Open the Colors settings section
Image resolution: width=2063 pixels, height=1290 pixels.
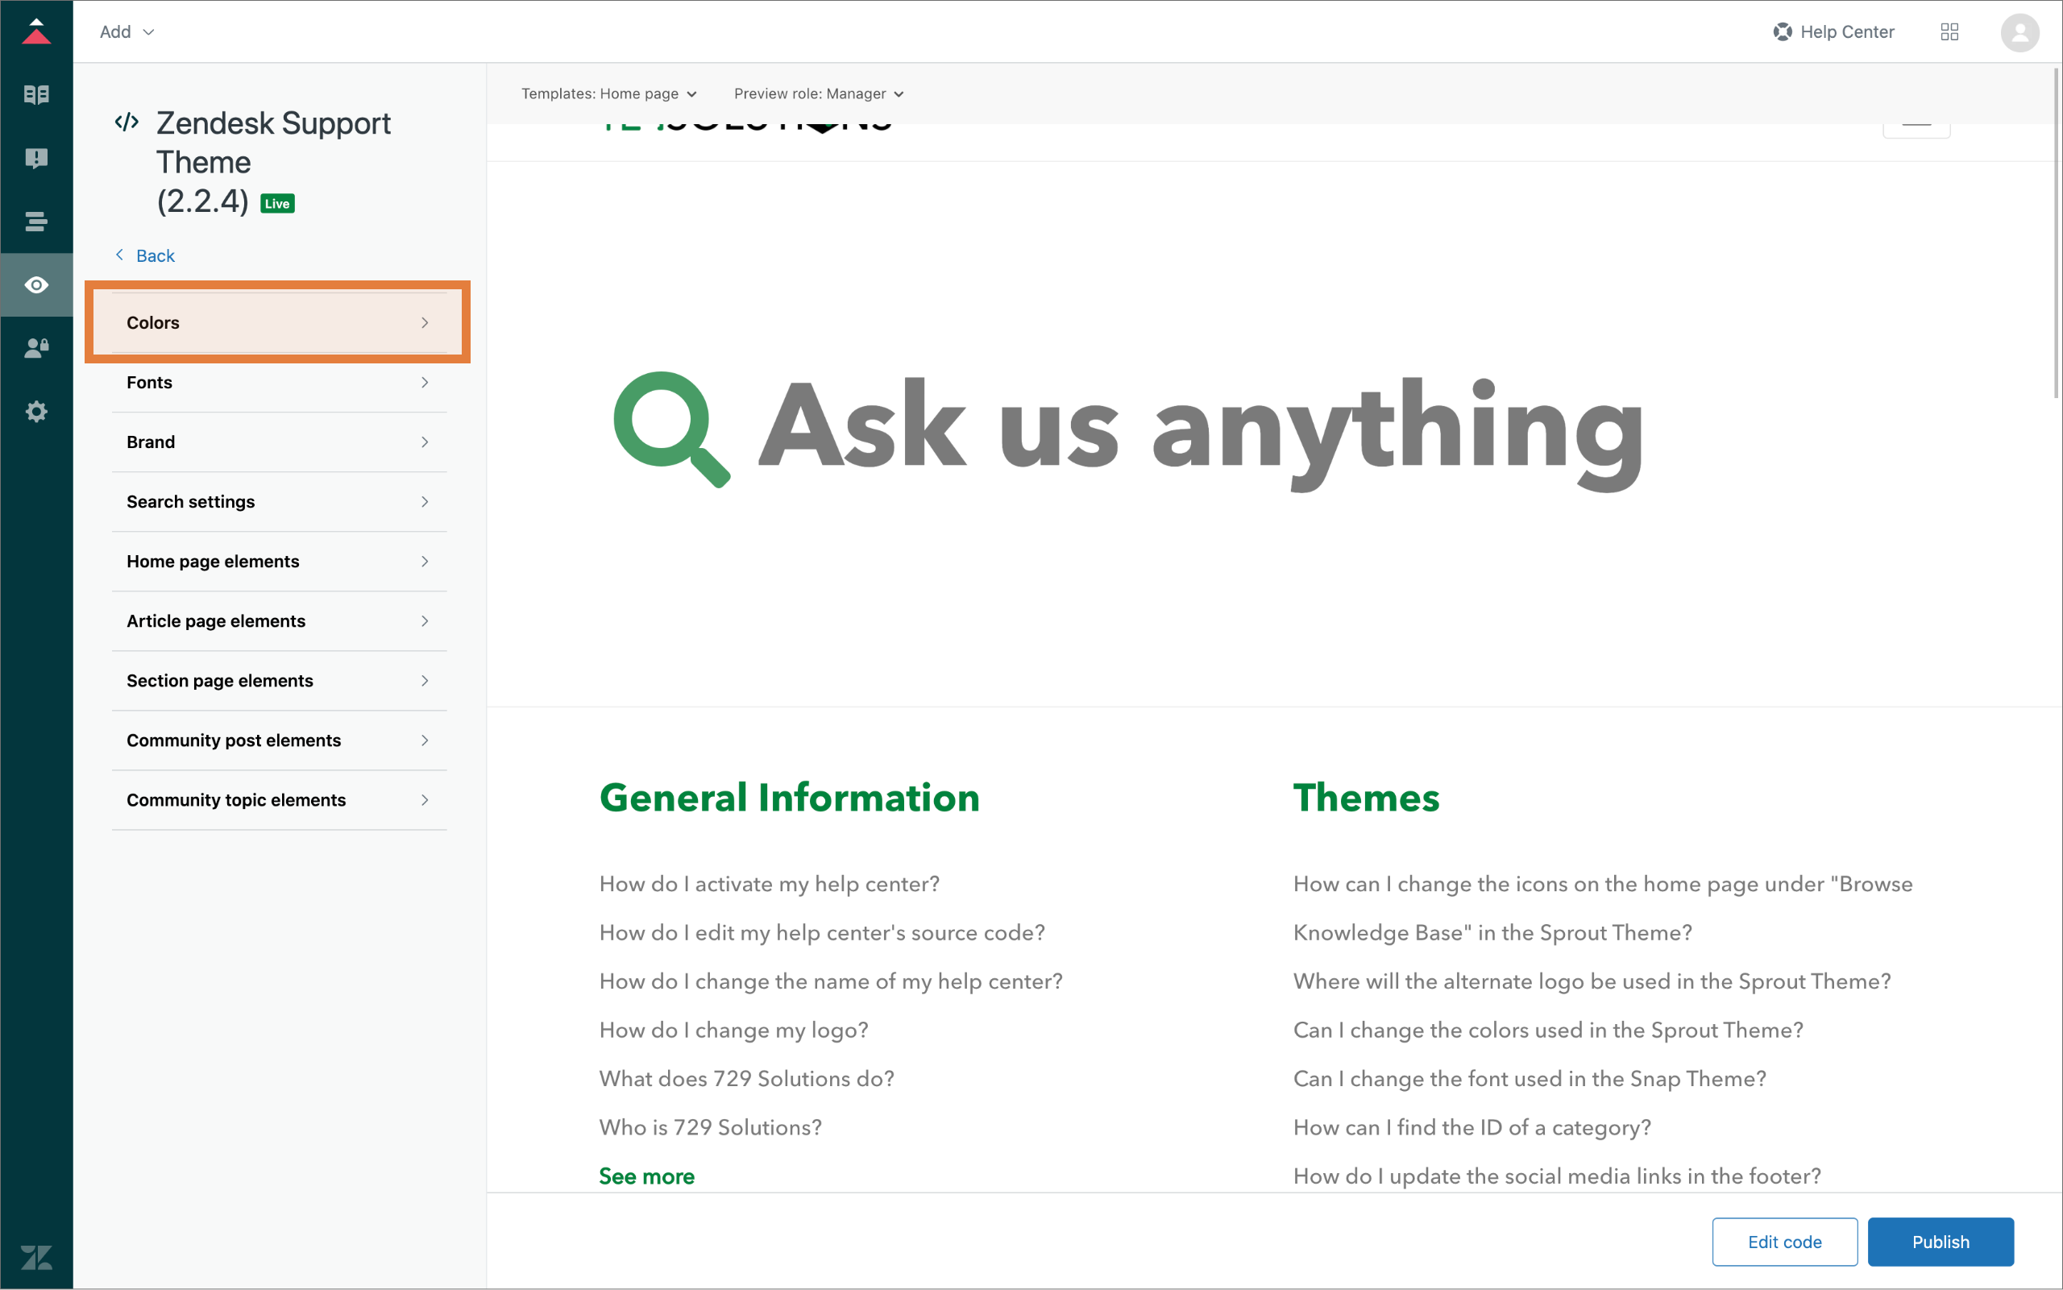point(278,322)
